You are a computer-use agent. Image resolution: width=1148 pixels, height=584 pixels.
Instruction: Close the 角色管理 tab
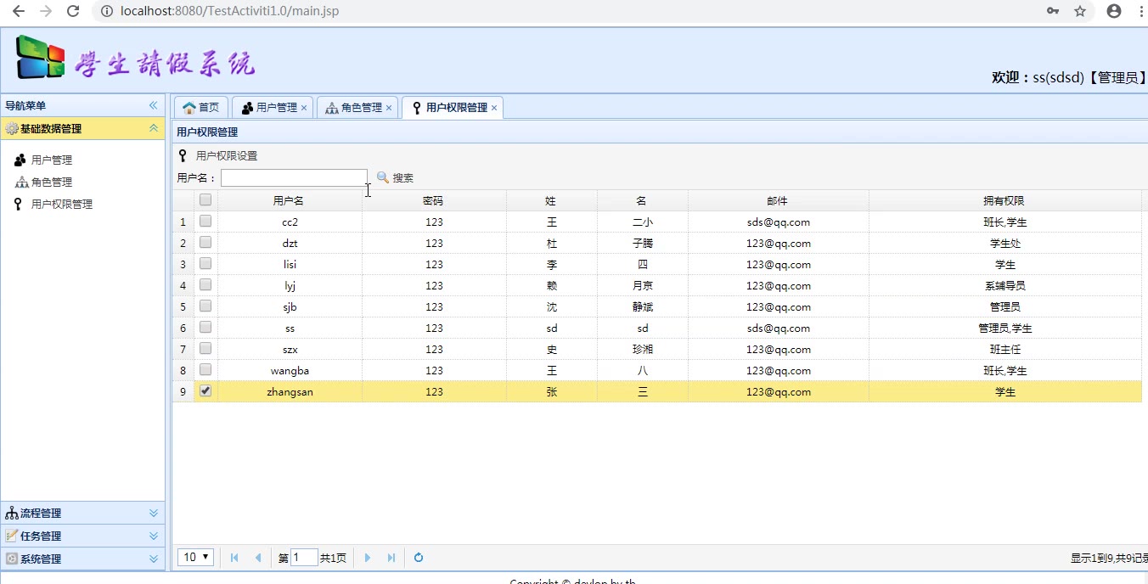tap(389, 108)
